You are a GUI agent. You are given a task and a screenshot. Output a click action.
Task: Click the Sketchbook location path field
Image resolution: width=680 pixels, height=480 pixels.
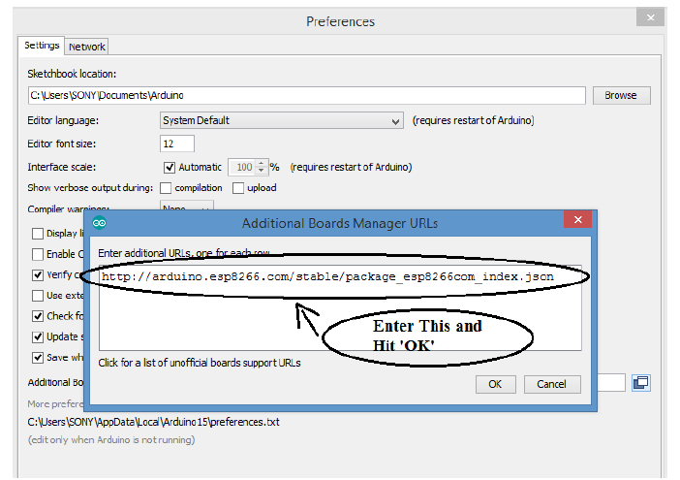pos(307,95)
